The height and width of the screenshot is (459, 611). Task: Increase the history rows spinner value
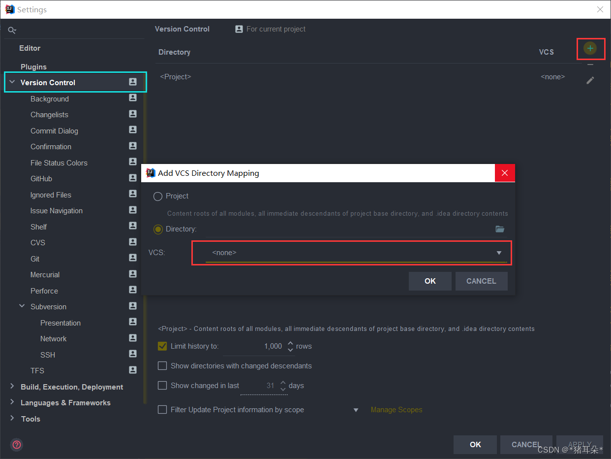tap(290, 343)
